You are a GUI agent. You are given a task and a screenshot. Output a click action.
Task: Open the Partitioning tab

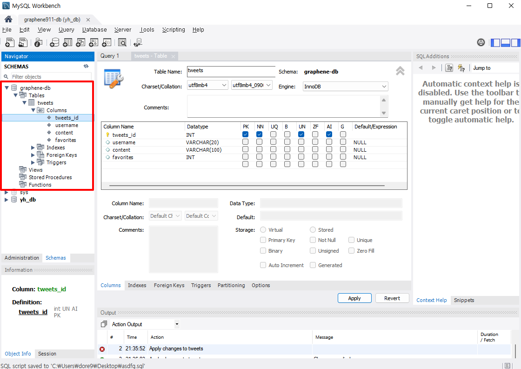[231, 285]
